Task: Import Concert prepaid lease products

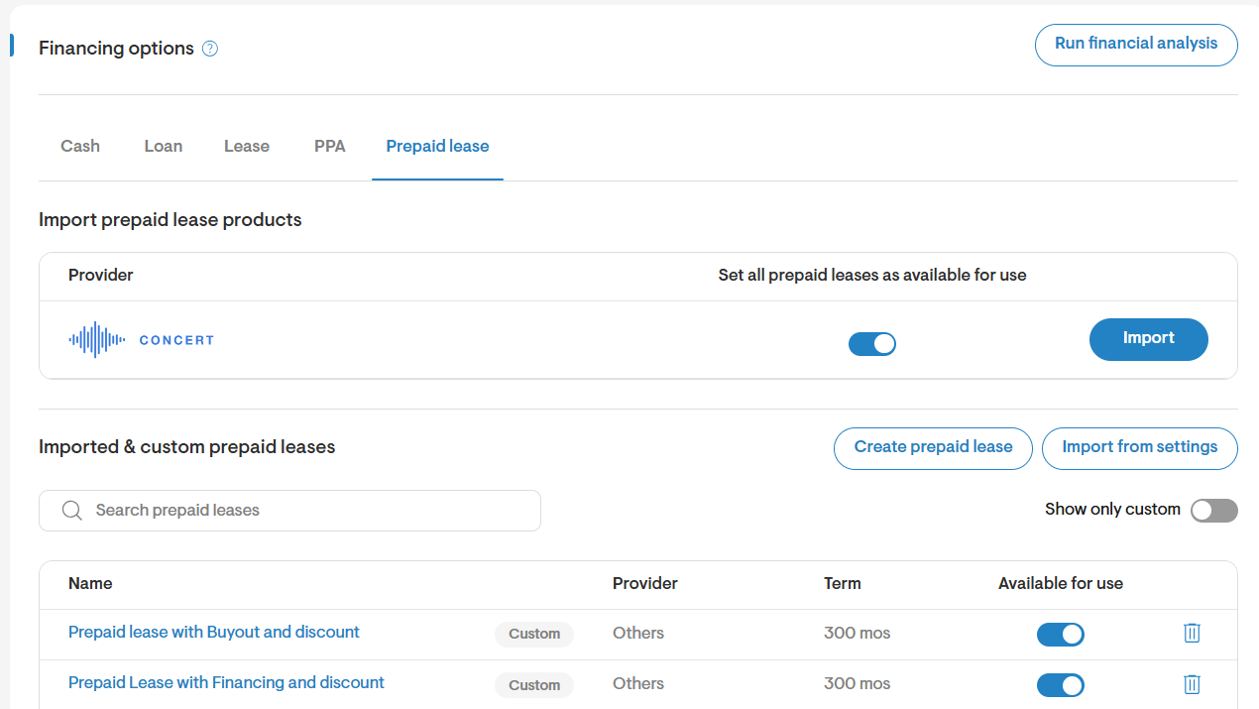Action: pos(1149,339)
